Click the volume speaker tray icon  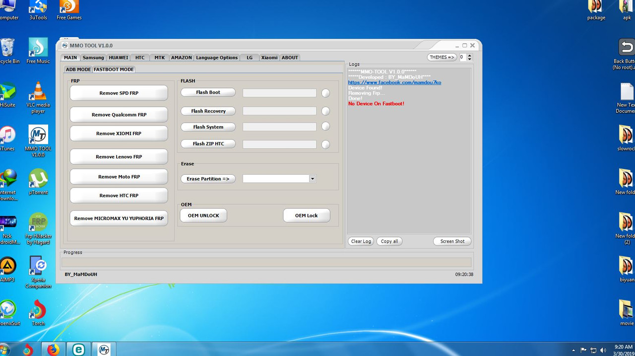pyautogui.click(x=603, y=350)
